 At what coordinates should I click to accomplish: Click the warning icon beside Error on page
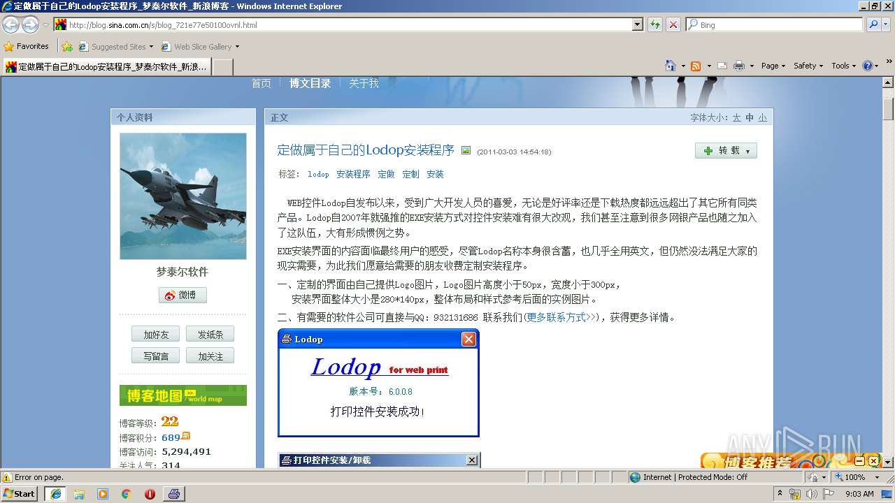pyautogui.click(x=7, y=477)
